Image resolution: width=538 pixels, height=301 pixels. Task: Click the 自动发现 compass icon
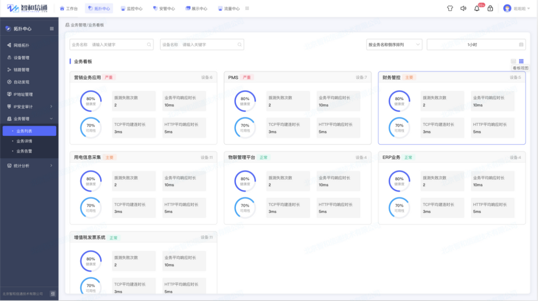click(x=9, y=82)
